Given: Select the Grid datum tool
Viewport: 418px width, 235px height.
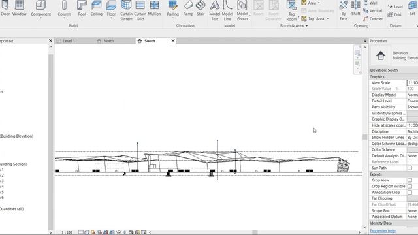Looking at the screenshot, I should click(x=394, y=14).
